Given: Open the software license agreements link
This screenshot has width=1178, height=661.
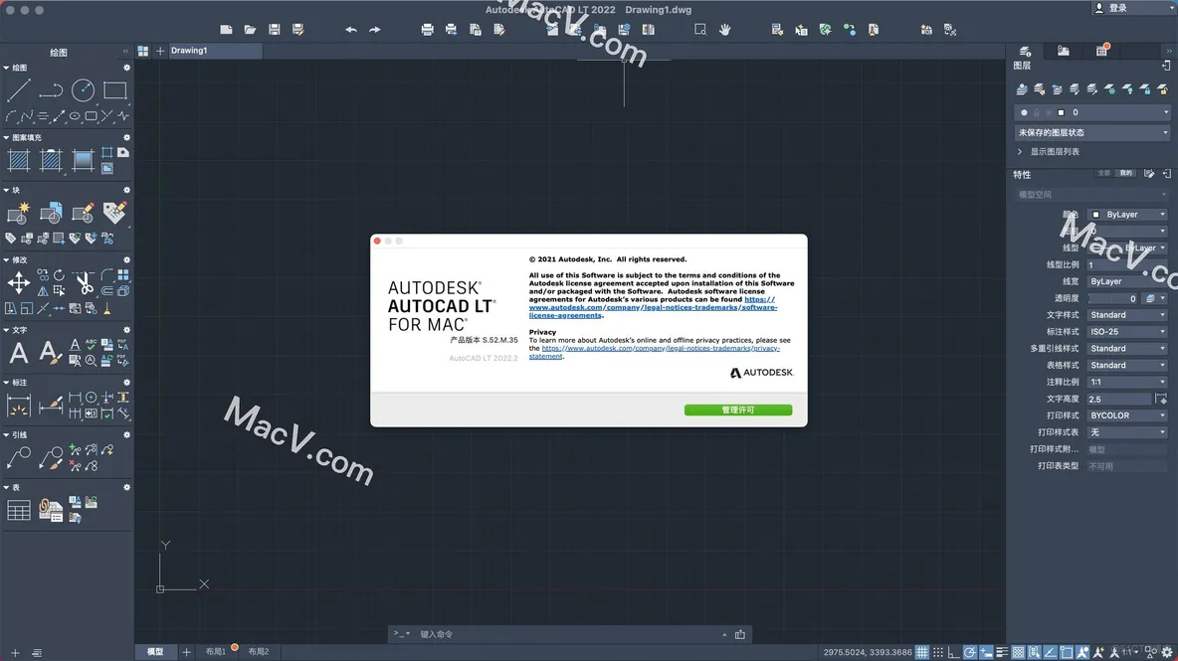Looking at the screenshot, I should coord(653,307).
